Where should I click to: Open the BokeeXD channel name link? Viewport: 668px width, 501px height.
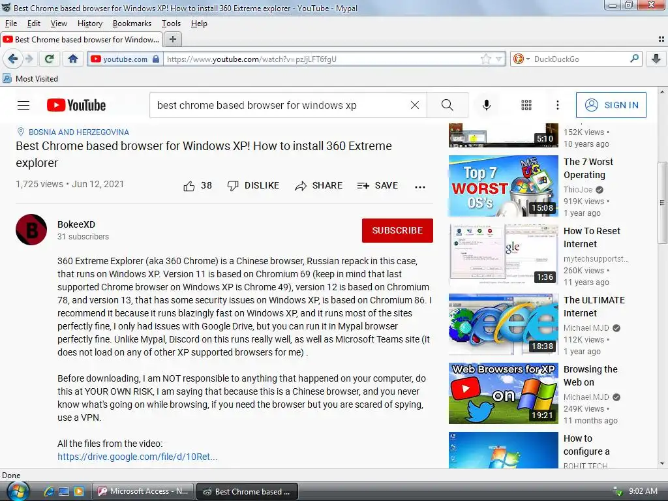click(76, 224)
